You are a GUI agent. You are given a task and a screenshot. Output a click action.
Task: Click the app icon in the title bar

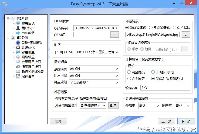5,4
